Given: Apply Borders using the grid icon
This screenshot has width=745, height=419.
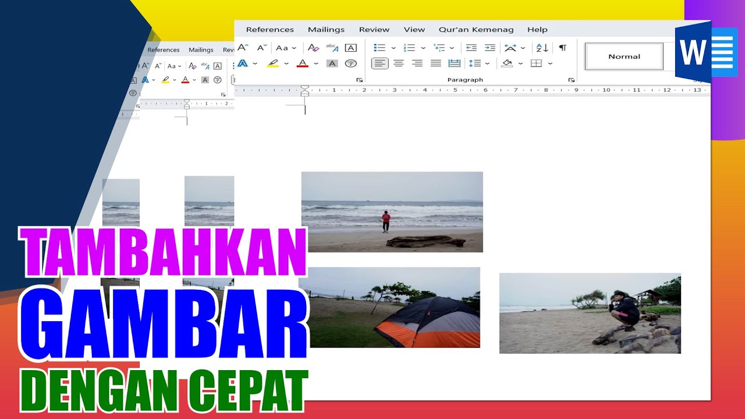Looking at the screenshot, I should [537, 63].
